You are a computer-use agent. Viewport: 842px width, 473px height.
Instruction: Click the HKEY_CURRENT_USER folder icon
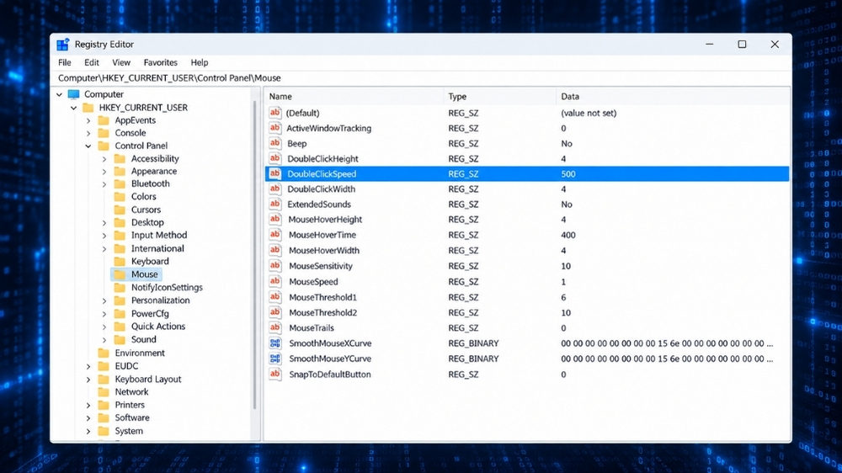pyautogui.click(x=88, y=108)
